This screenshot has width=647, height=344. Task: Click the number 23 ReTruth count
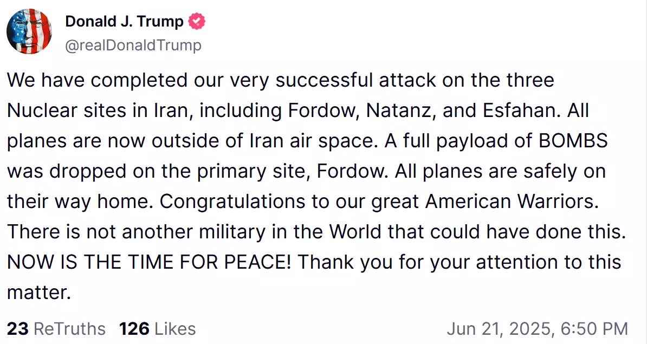18,329
